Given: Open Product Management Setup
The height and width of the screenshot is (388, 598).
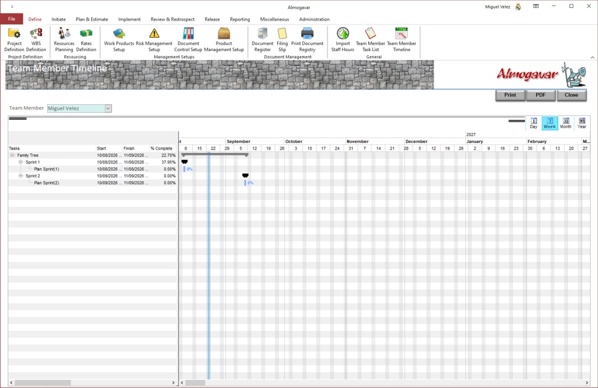Looking at the screenshot, I should 224,40.
